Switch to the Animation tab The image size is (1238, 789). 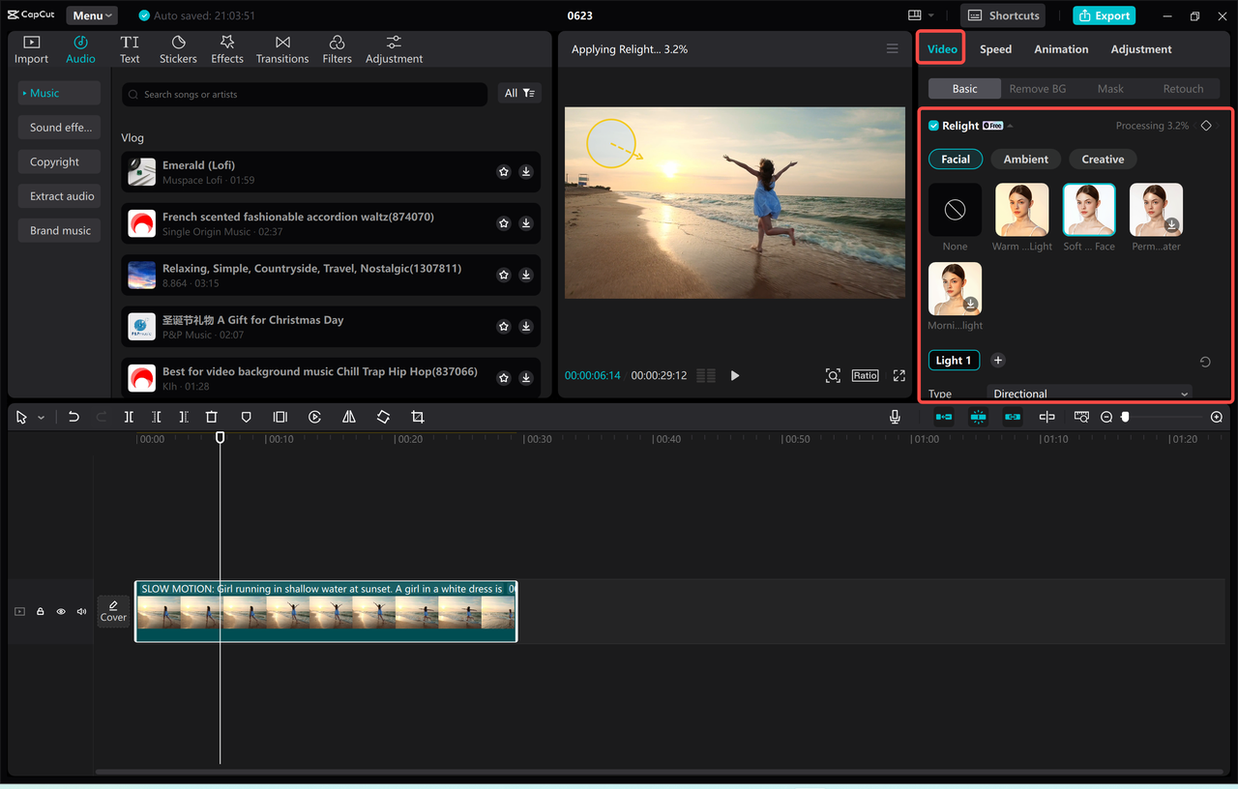point(1061,48)
